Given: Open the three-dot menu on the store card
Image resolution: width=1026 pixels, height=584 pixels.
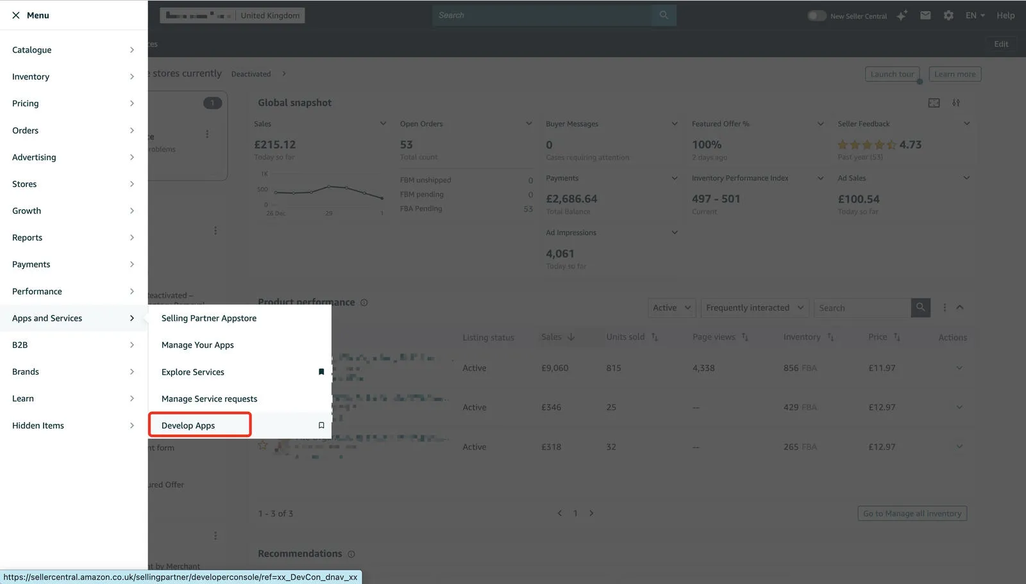Looking at the screenshot, I should 206,134.
